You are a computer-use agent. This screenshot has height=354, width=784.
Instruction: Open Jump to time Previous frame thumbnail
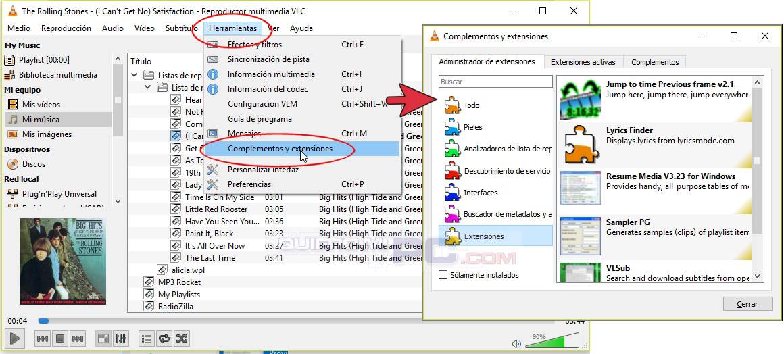pos(580,99)
